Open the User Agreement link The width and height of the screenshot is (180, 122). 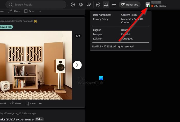pyautogui.click(x=102, y=15)
